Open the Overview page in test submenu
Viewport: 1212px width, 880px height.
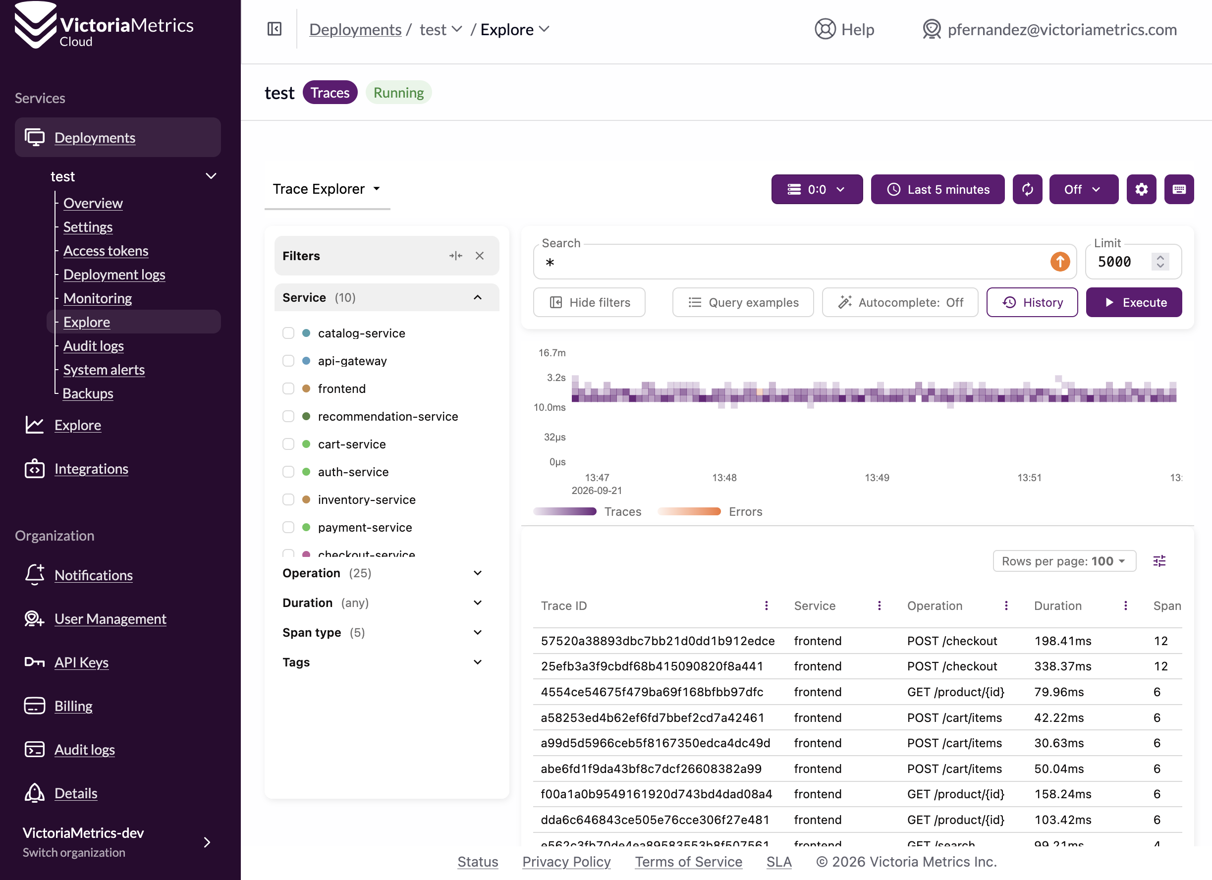93,203
